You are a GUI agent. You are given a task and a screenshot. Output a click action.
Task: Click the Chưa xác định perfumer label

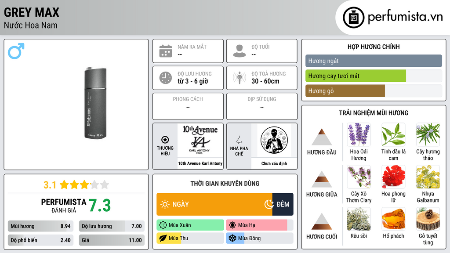(x=274, y=163)
